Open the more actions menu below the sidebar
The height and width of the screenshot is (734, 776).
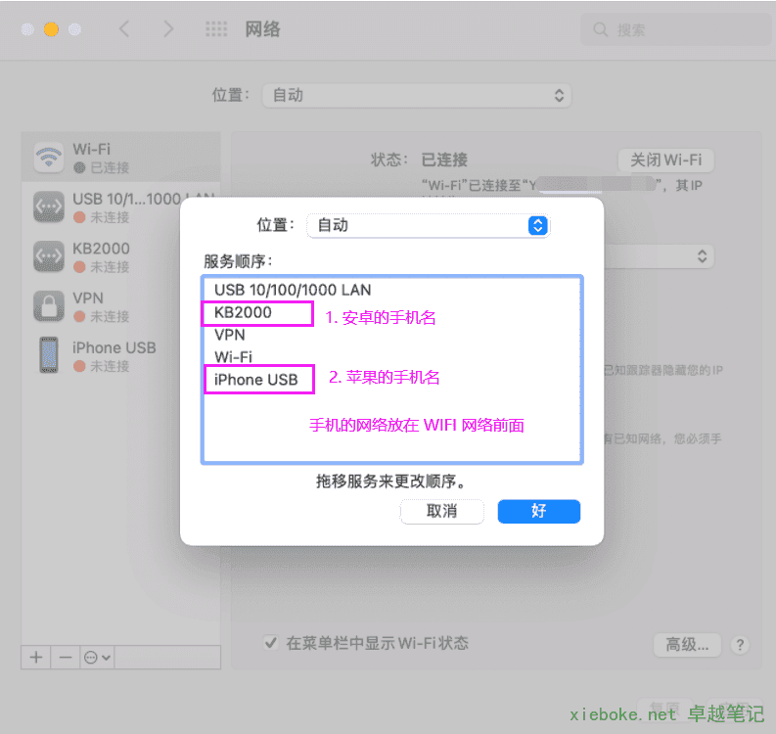pyautogui.click(x=97, y=658)
